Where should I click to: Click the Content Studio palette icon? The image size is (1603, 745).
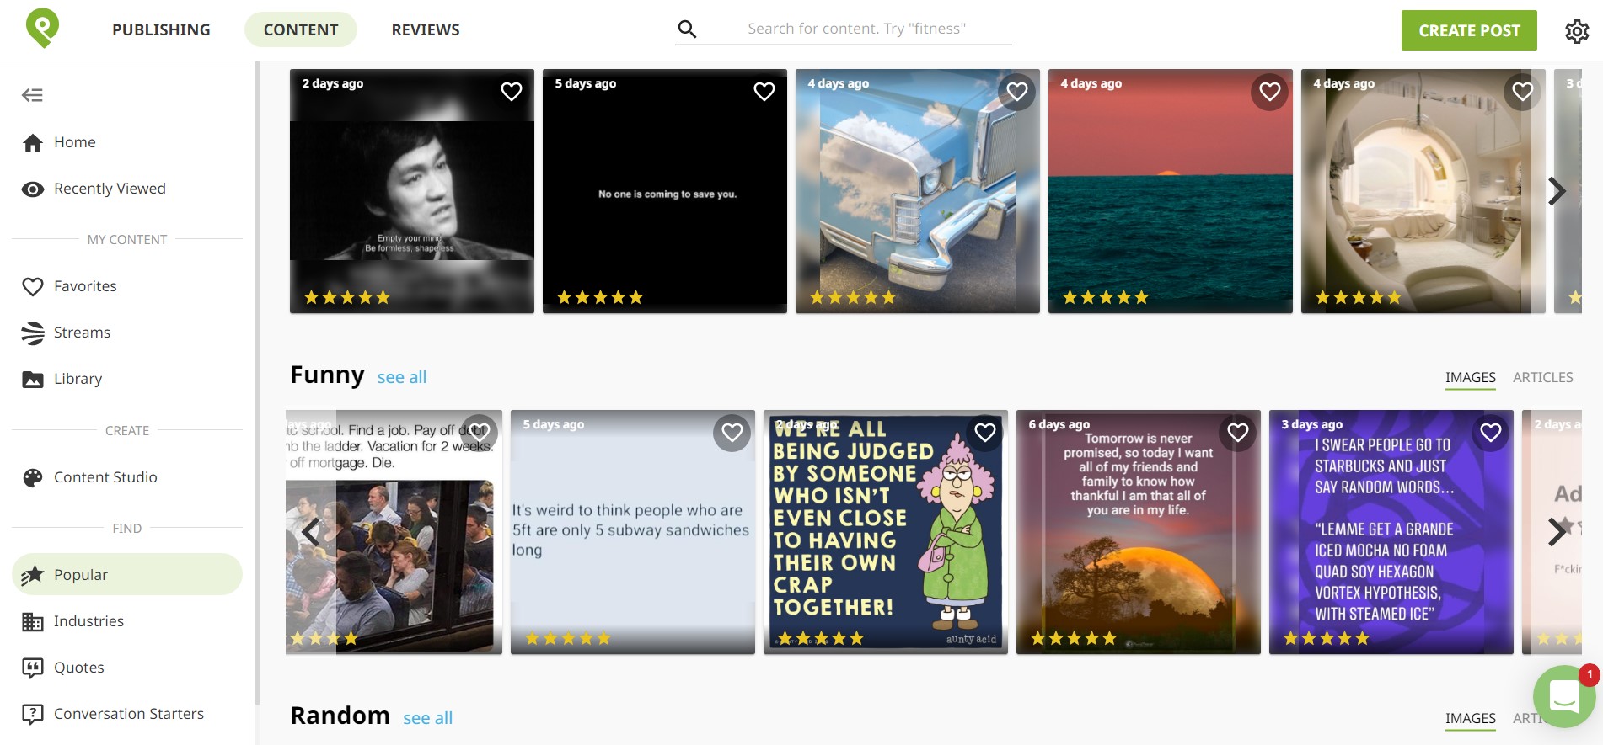point(33,477)
